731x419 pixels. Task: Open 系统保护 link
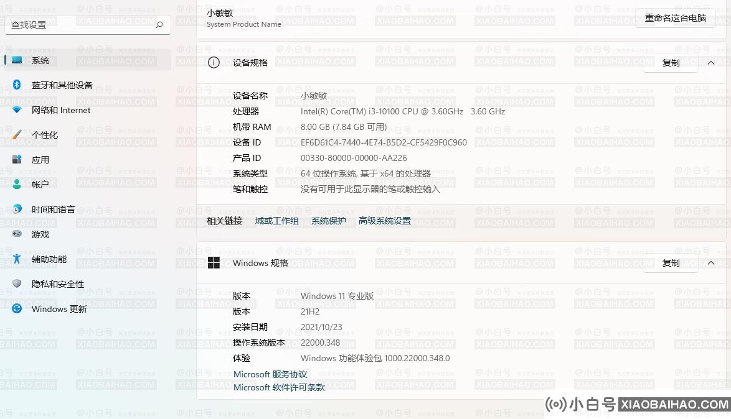[329, 221]
